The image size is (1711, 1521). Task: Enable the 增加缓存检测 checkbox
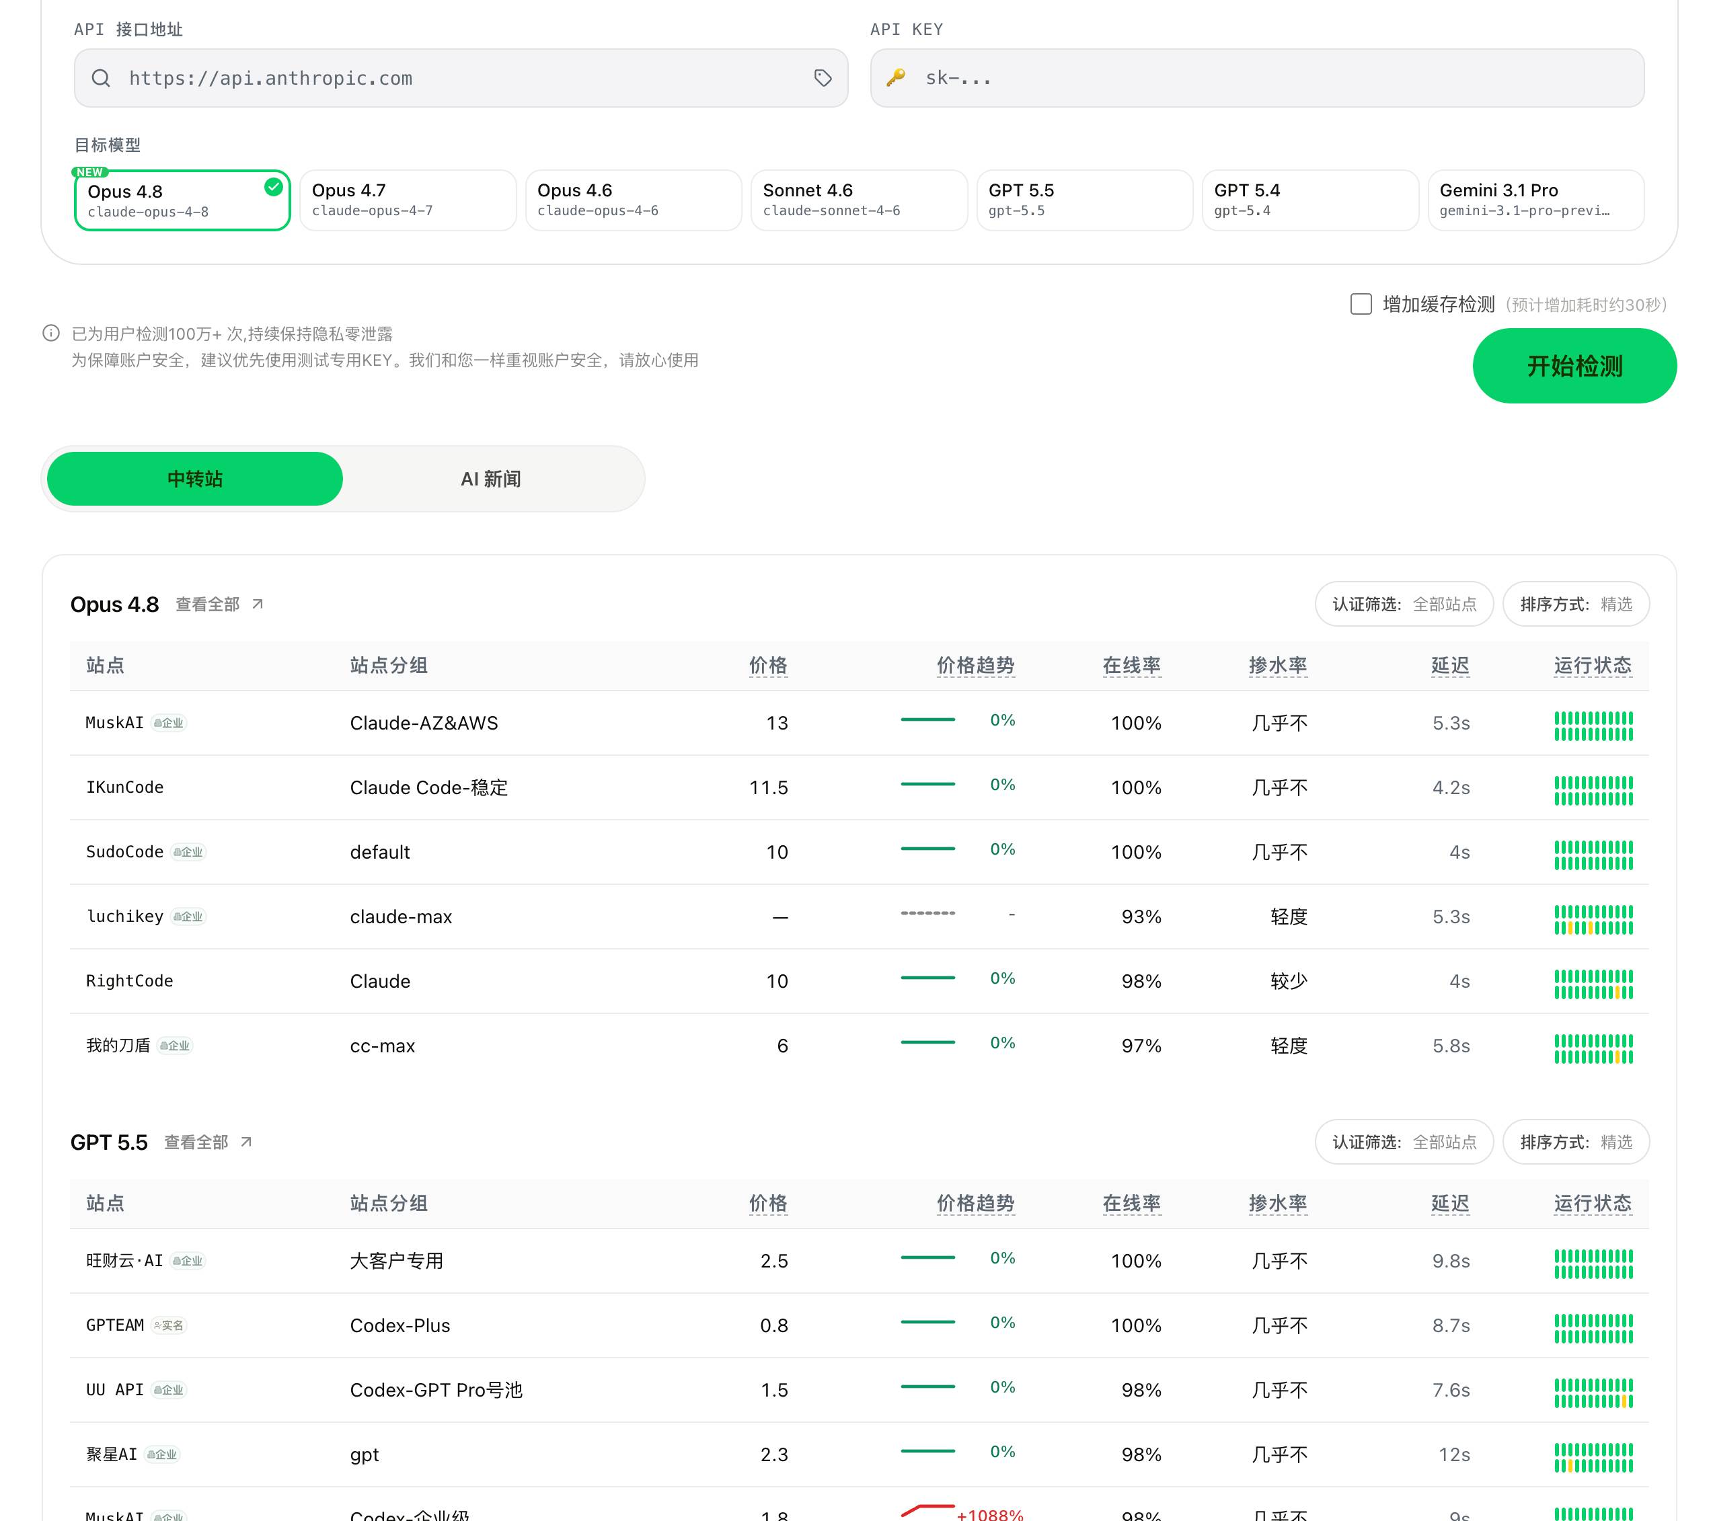[x=1361, y=304]
